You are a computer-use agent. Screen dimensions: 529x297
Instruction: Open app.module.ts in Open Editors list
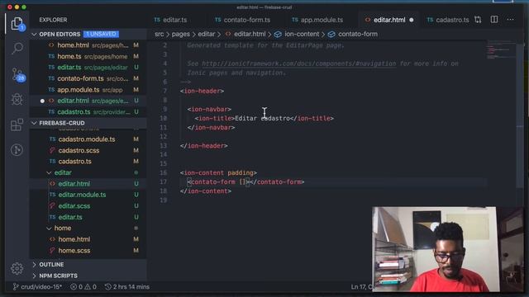pos(88,90)
